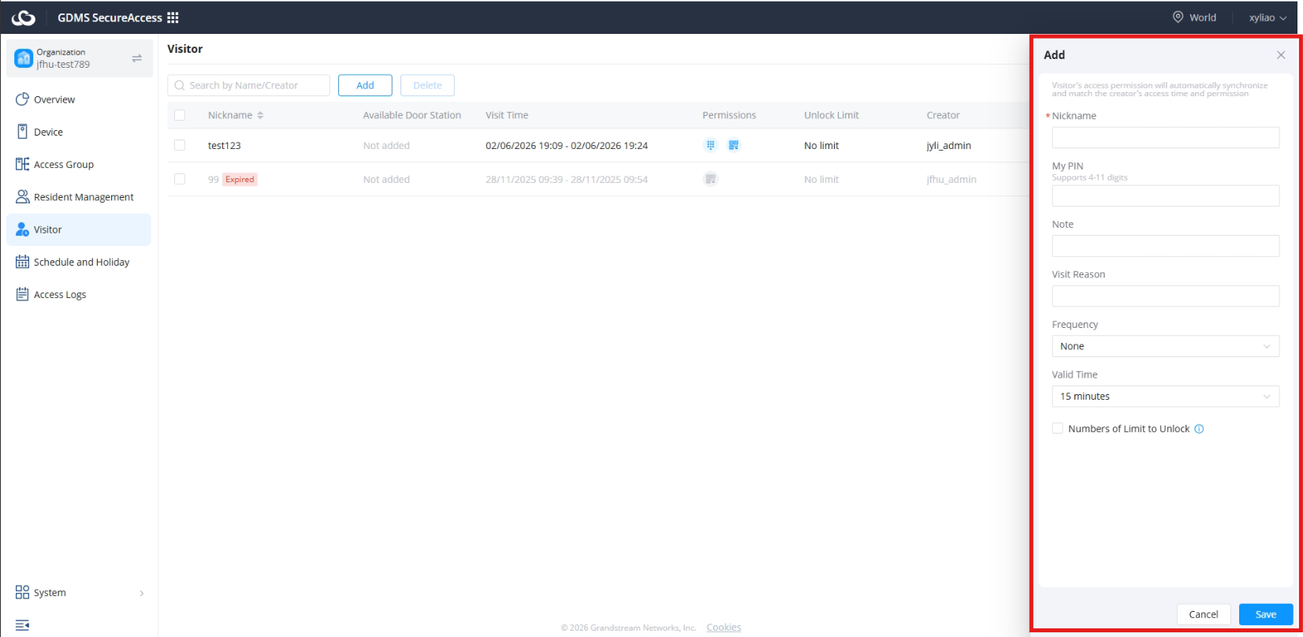
Task: Open Access Group in sidebar
Action: [79, 164]
